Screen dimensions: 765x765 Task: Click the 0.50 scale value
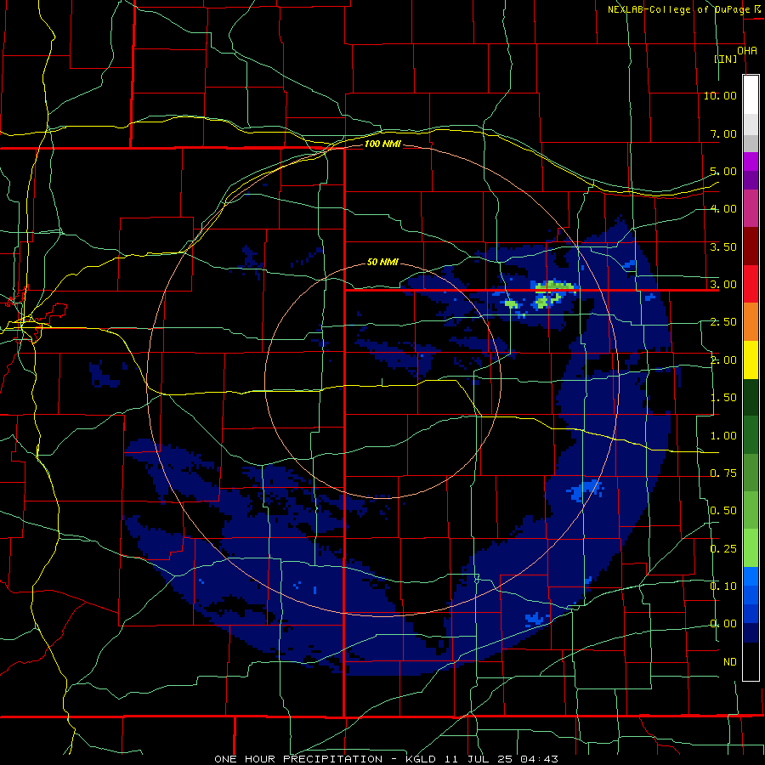(723, 511)
